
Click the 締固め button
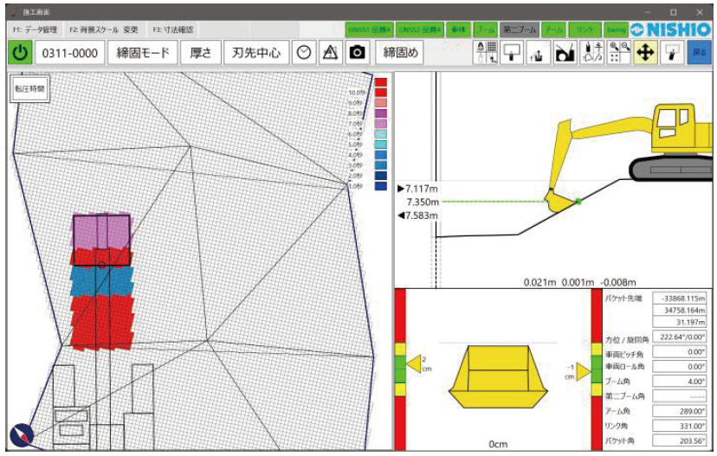point(401,53)
